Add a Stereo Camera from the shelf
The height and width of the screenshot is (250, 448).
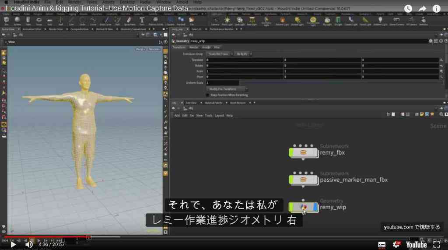point(396,21)
